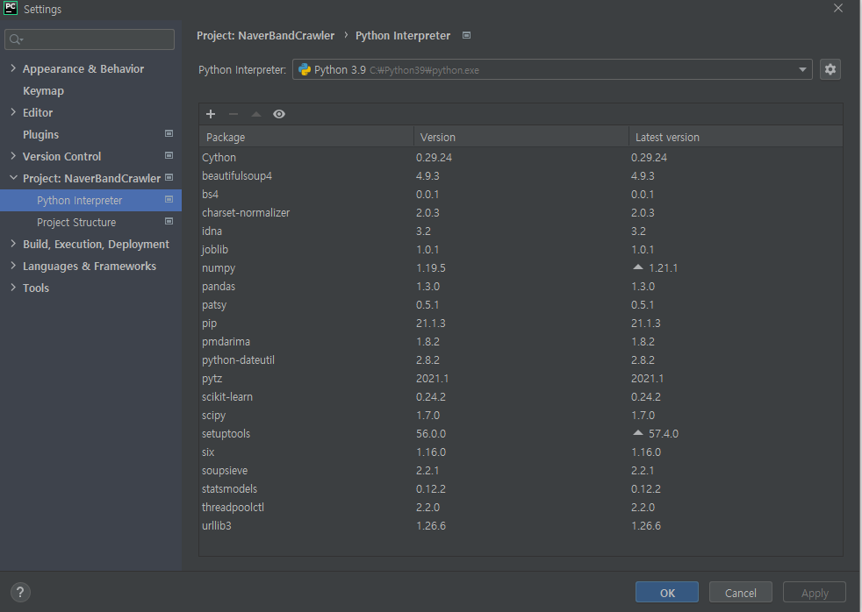
Task: Click the uninstall package minus icon
Action: point(233,114)
